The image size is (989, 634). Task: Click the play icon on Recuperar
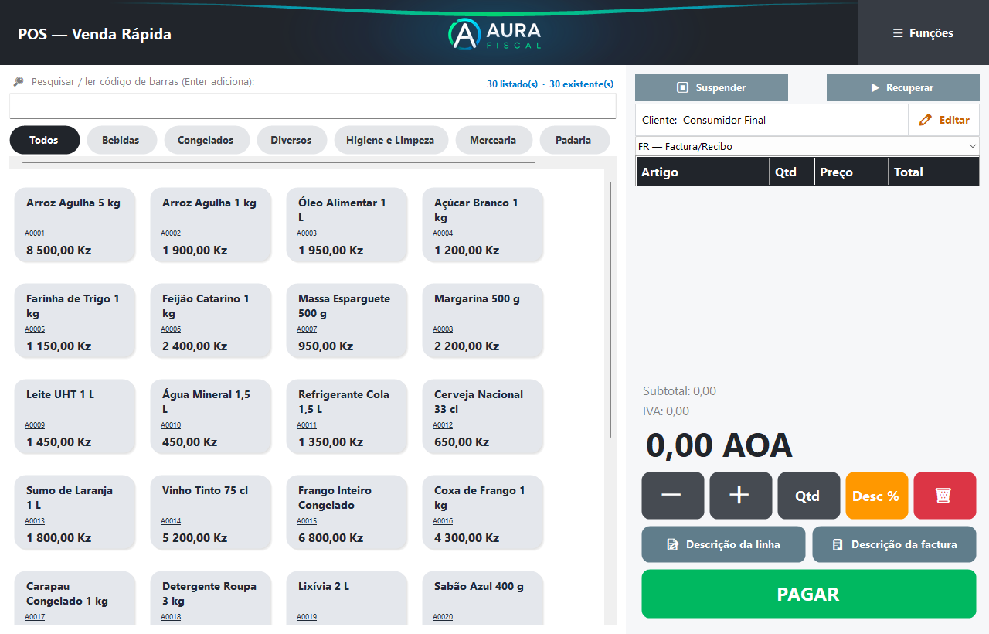tap(875, 87)
